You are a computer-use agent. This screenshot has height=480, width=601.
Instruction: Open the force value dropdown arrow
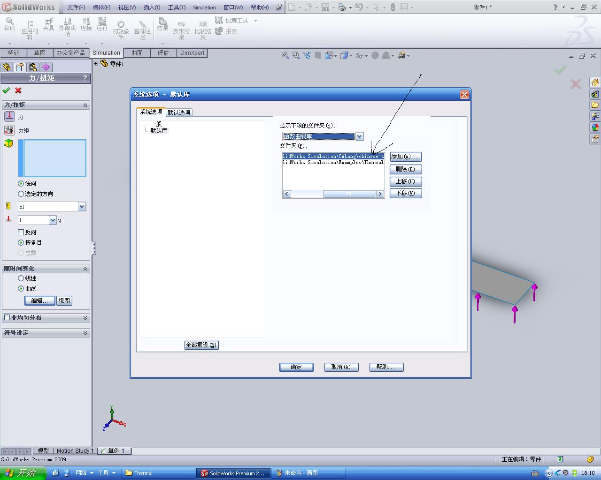53,220
